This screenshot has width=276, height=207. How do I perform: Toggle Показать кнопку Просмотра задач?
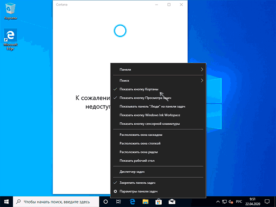[x=158, y=98]
